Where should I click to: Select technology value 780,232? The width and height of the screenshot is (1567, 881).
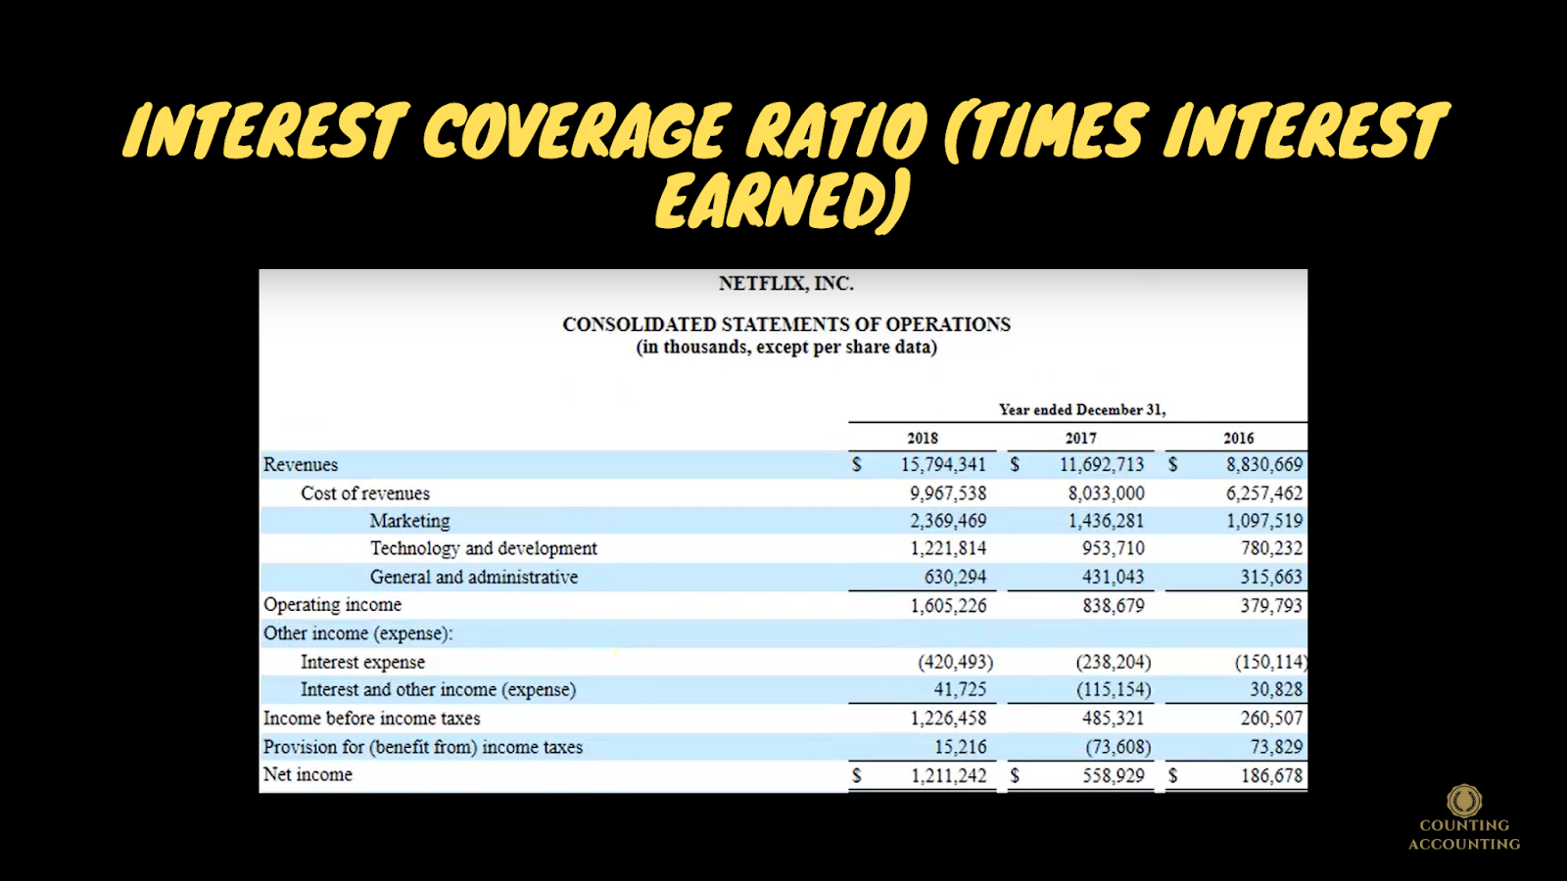(x=1272, y=549)
